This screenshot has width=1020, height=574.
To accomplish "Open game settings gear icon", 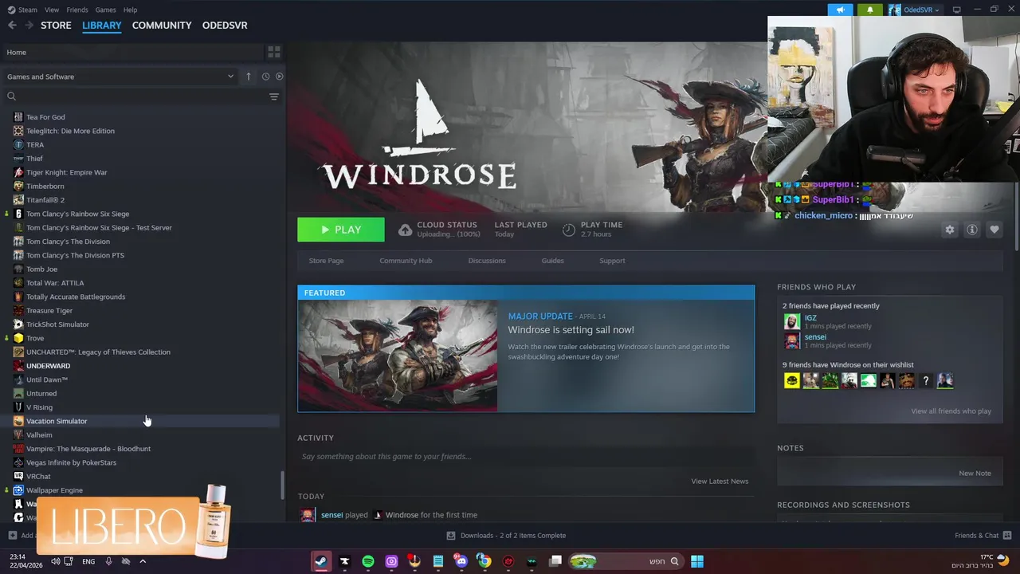I will (x=950, y=230).
